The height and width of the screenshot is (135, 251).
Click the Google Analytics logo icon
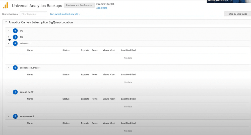[x=6, y=6]
